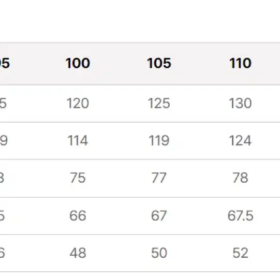Screen dimensions: 280x280
Task: Click the value 77 in the table
Action: (159, 178)
